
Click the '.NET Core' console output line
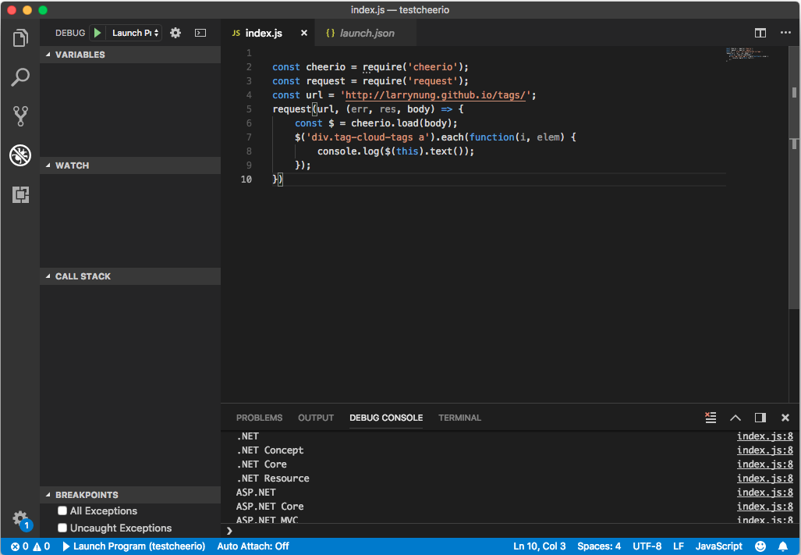[x=261, y=464]
